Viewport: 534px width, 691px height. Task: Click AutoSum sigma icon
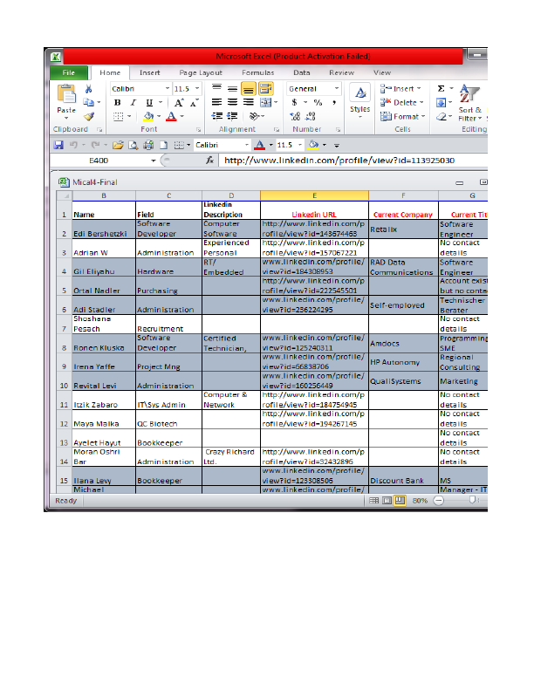click(x=441, y=89)
